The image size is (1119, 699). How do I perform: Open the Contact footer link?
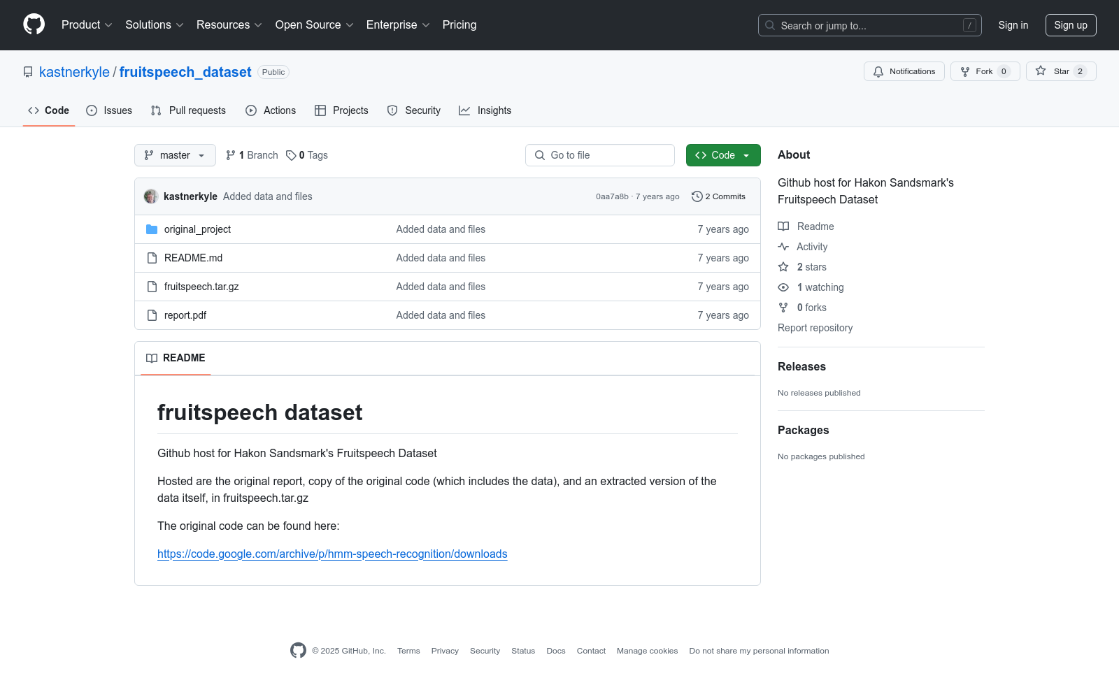pos(591,651)
